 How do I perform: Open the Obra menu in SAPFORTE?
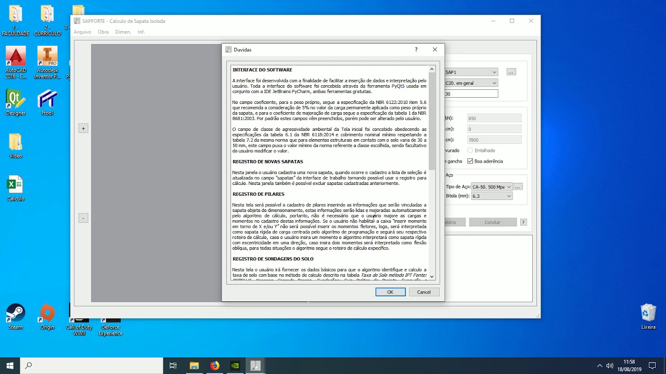(x=103, y=32)
